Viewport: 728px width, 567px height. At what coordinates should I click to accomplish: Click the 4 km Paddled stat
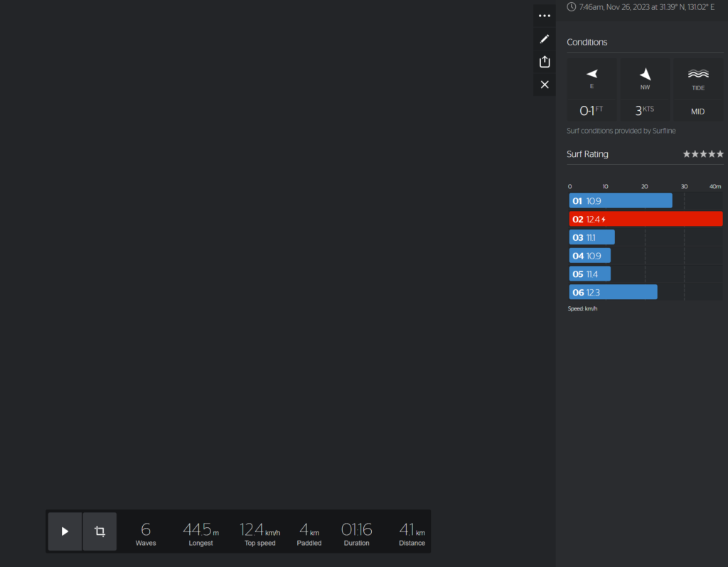click(309, 533)
